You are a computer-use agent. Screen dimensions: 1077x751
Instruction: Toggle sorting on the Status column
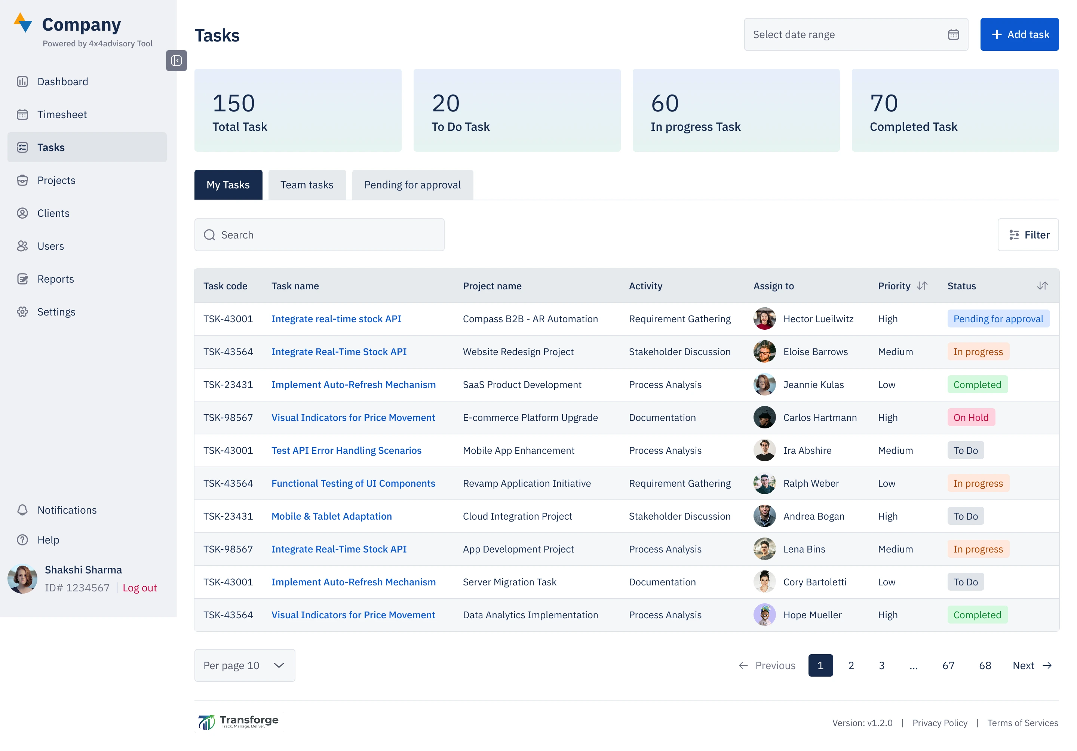coord(1042,286)
